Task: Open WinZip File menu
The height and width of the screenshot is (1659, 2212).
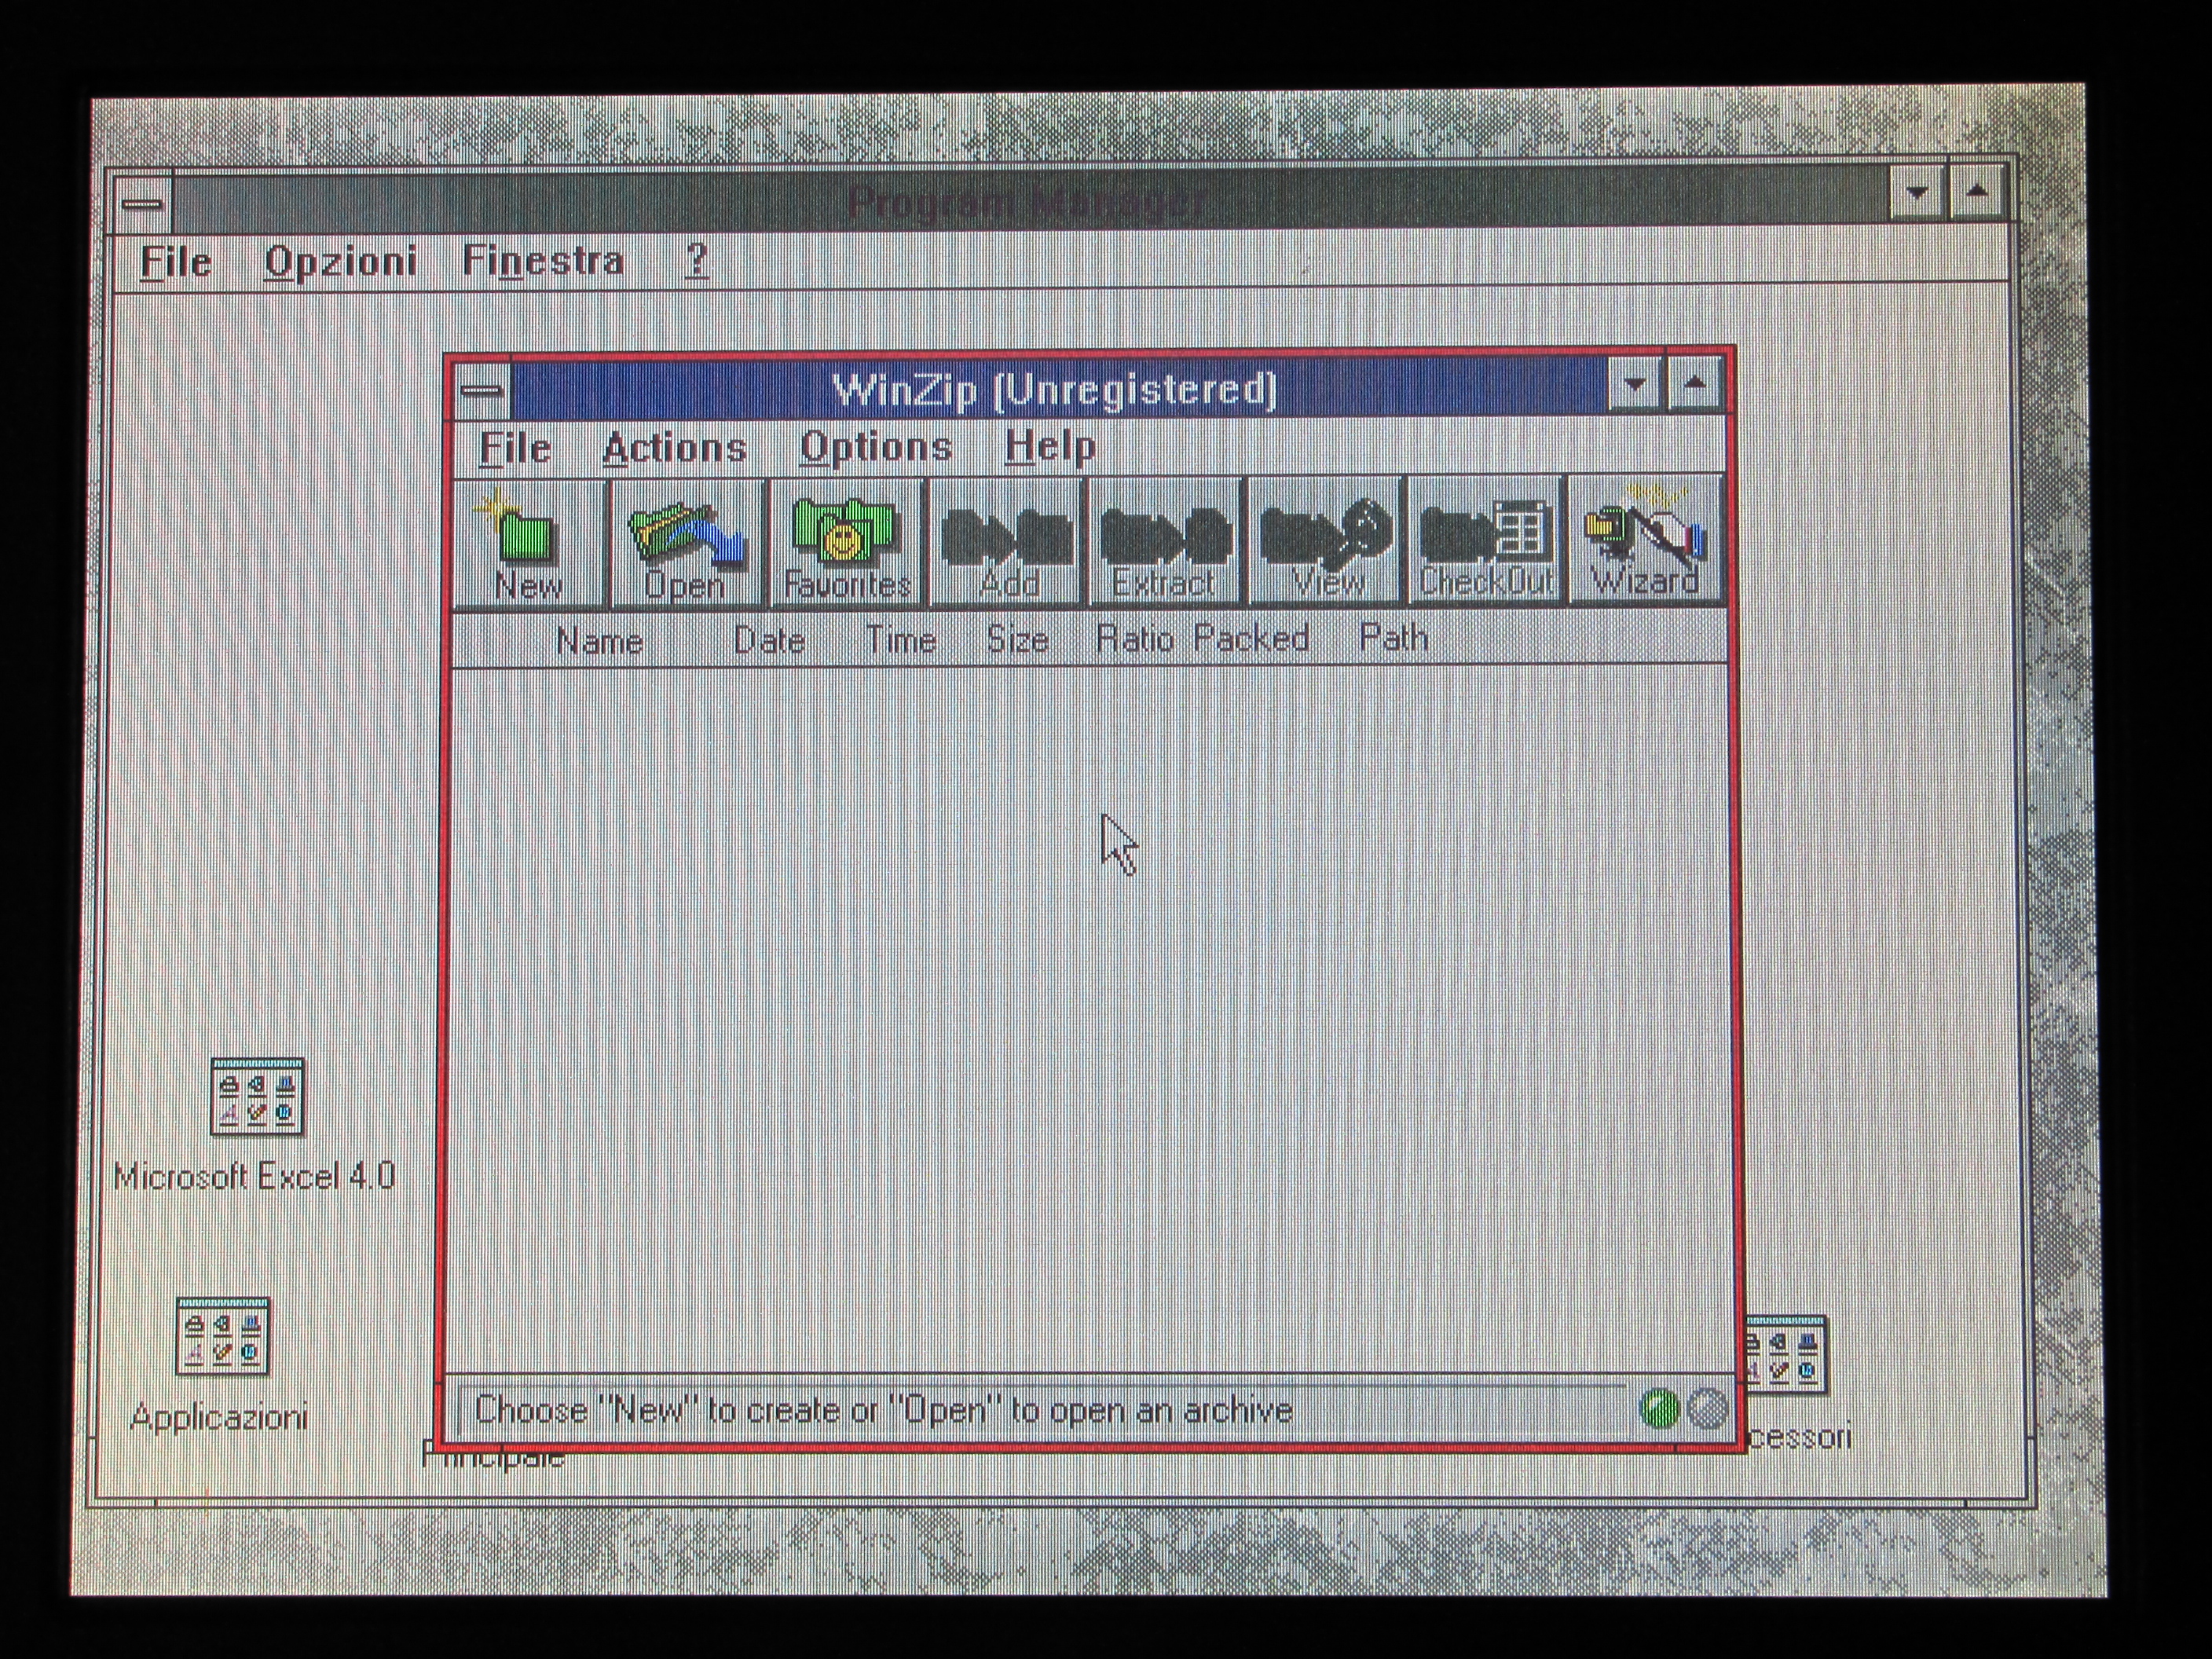Action: pos(515,448)
